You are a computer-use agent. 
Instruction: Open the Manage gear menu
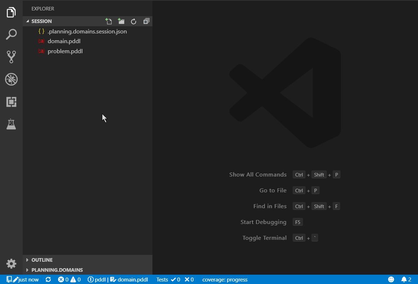pyautogui.click(x=11, y=264)
